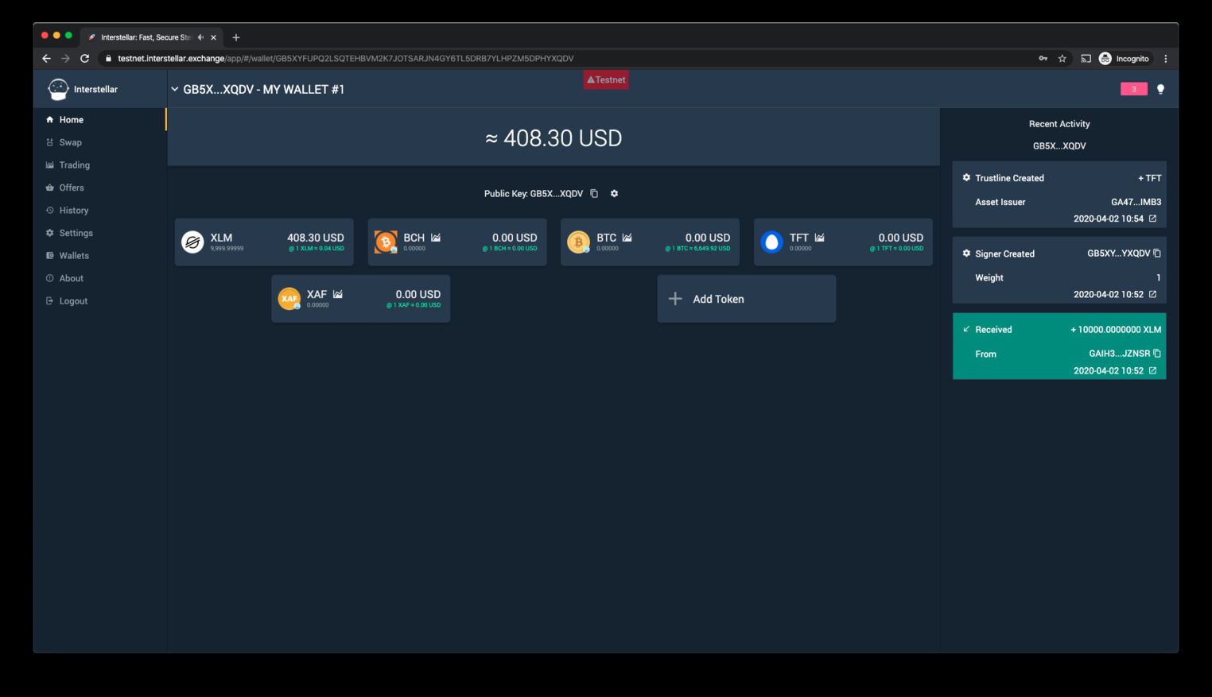Copy the public key with clipboard icon
Image resolution: width=1212 pixels, height=697 pixels.
594,193
